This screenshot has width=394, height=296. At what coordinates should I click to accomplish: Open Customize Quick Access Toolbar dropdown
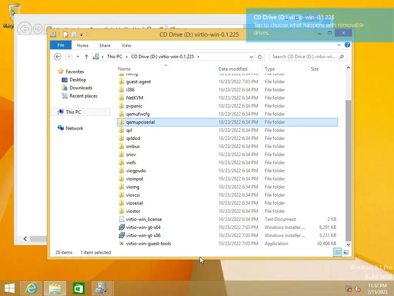(82, 35)
